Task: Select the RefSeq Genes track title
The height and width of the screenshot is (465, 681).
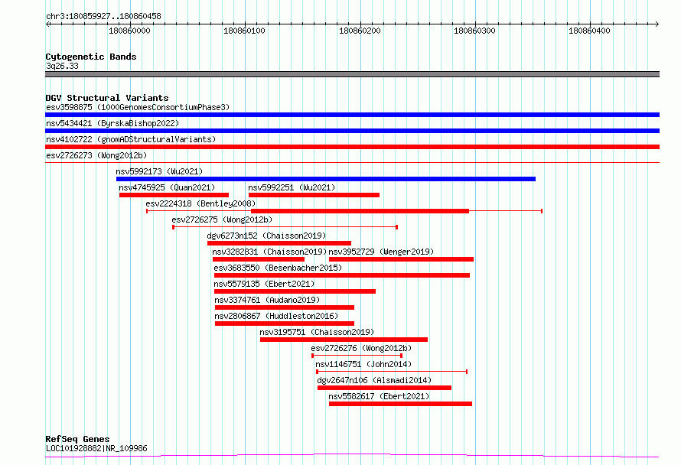Action: tap(77, 439)
